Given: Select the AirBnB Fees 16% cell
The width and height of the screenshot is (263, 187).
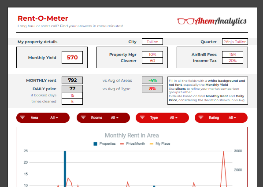Looking at the screenshot, I should click(x=233, y=55).
